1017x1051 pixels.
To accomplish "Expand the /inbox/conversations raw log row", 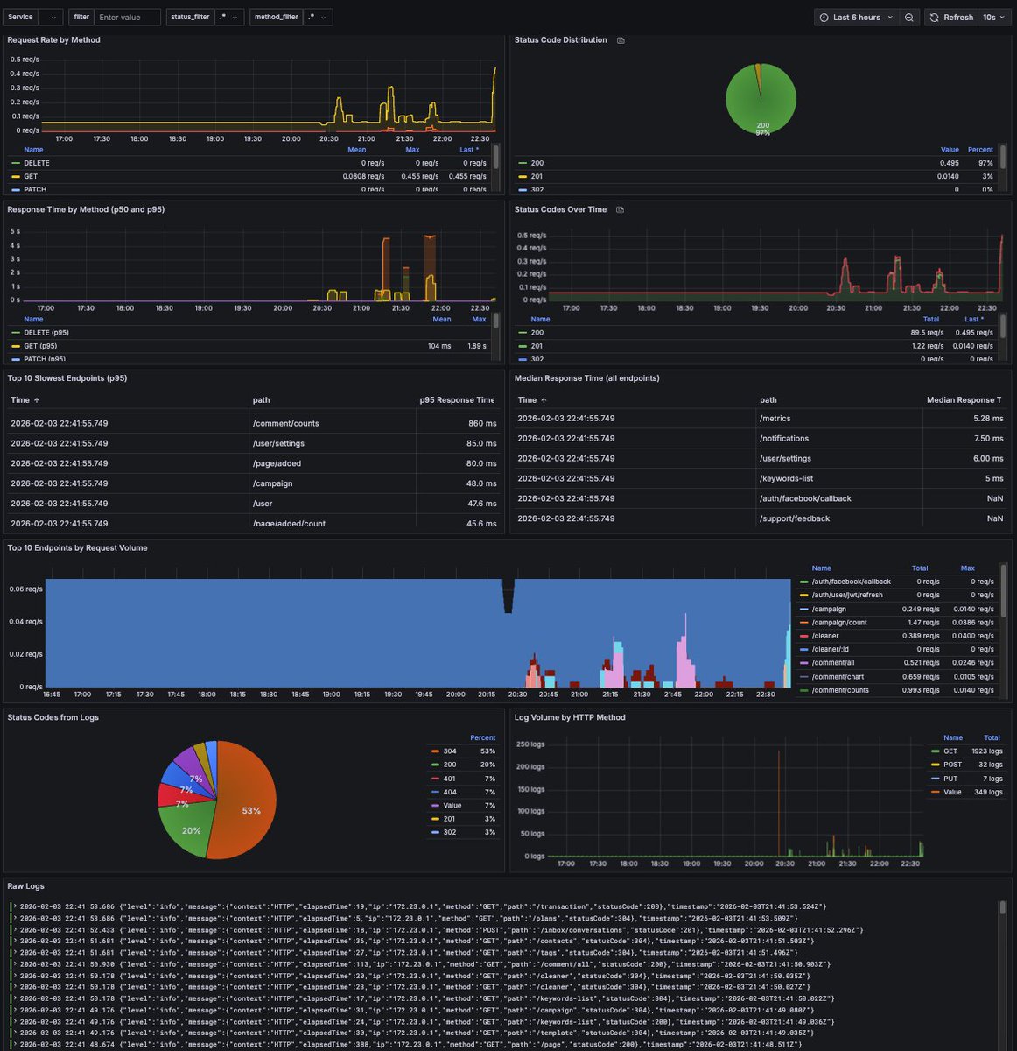I will point(14,929).
